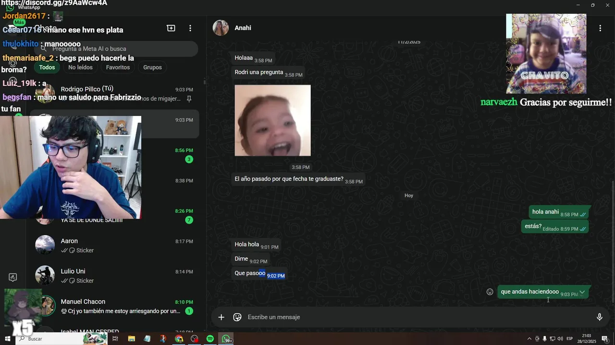Select the 'Dime' message
This screenshot has height=345, width=615.
250,259
